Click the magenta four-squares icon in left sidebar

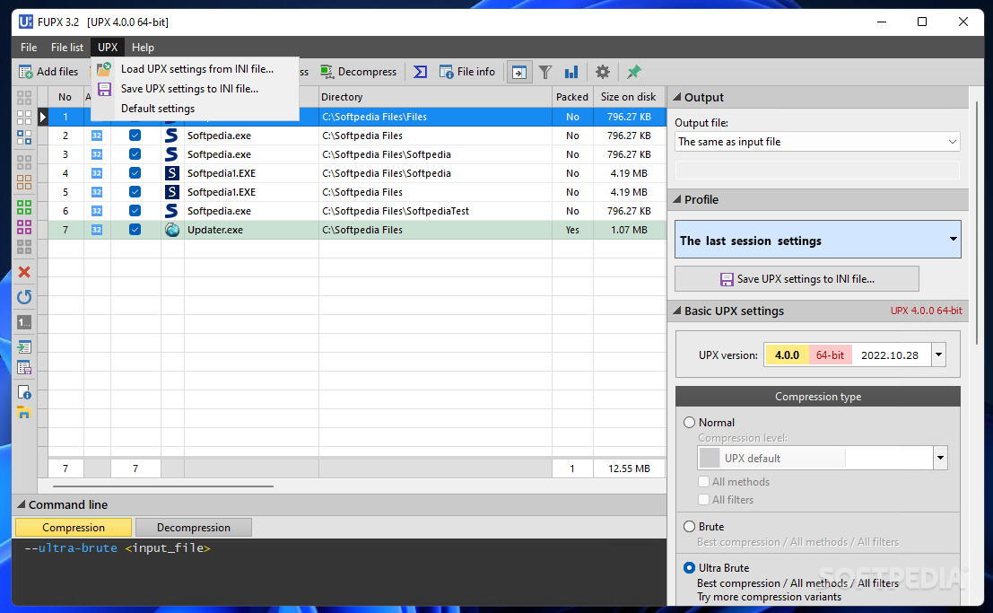click(x=24, y=226)
